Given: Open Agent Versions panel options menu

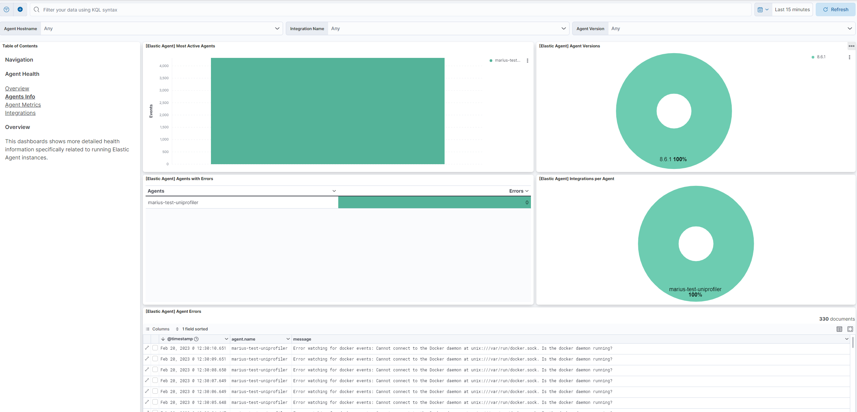Looking at the screenshot, I should (x=851, y=46).
